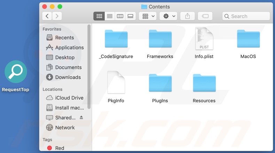The image size is (275, 153).
Task: Select the Frameworks folder icon
Action: pos(160,39)
